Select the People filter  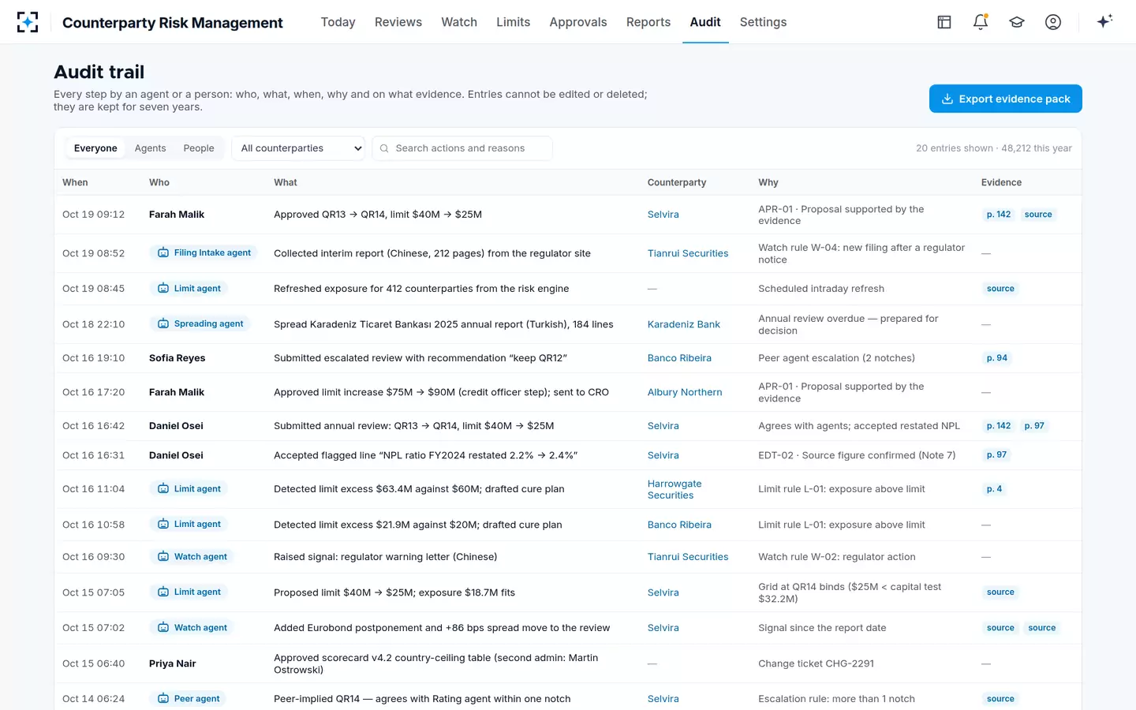[199, 148]
